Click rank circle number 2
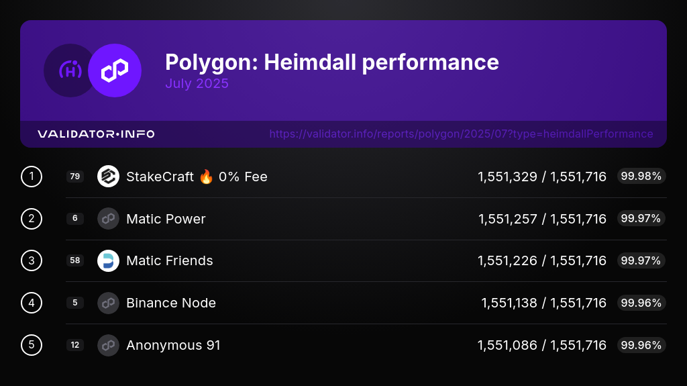This screenshot has height=386, width=687. (32, 218)
